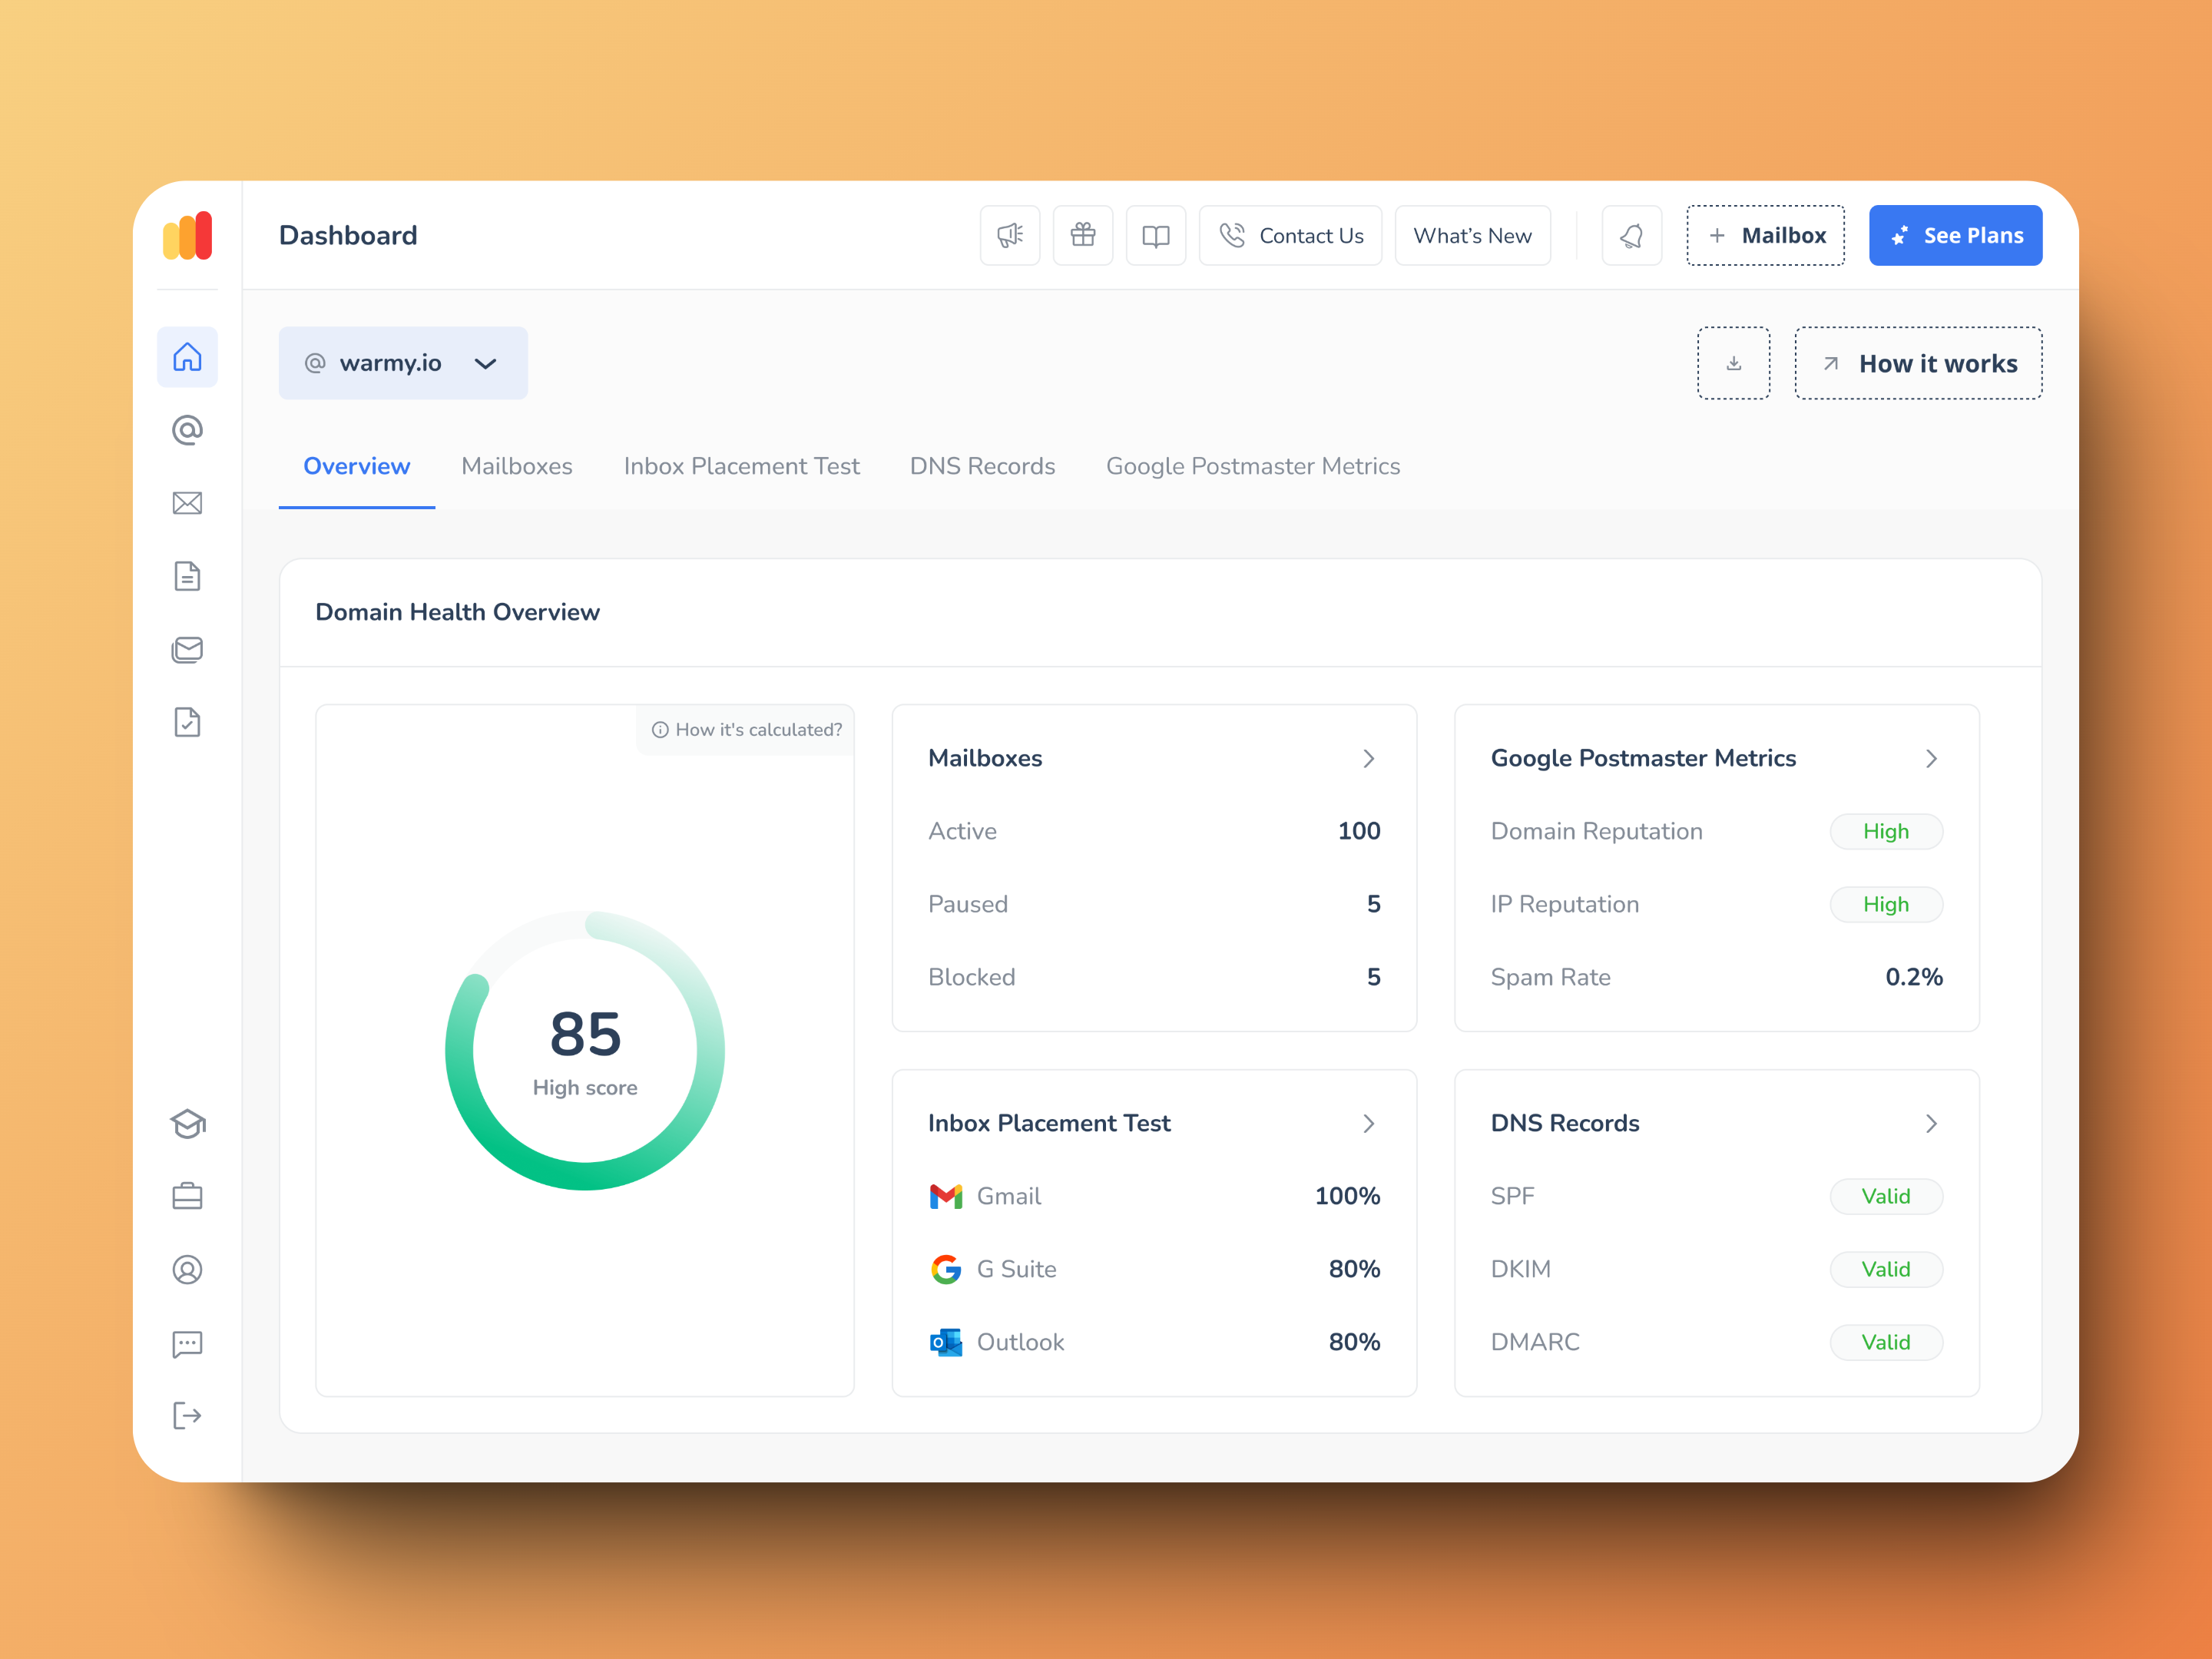Click the See Plans button
Viewport: 2212px width, 1659px height.
pos(1955,236)
